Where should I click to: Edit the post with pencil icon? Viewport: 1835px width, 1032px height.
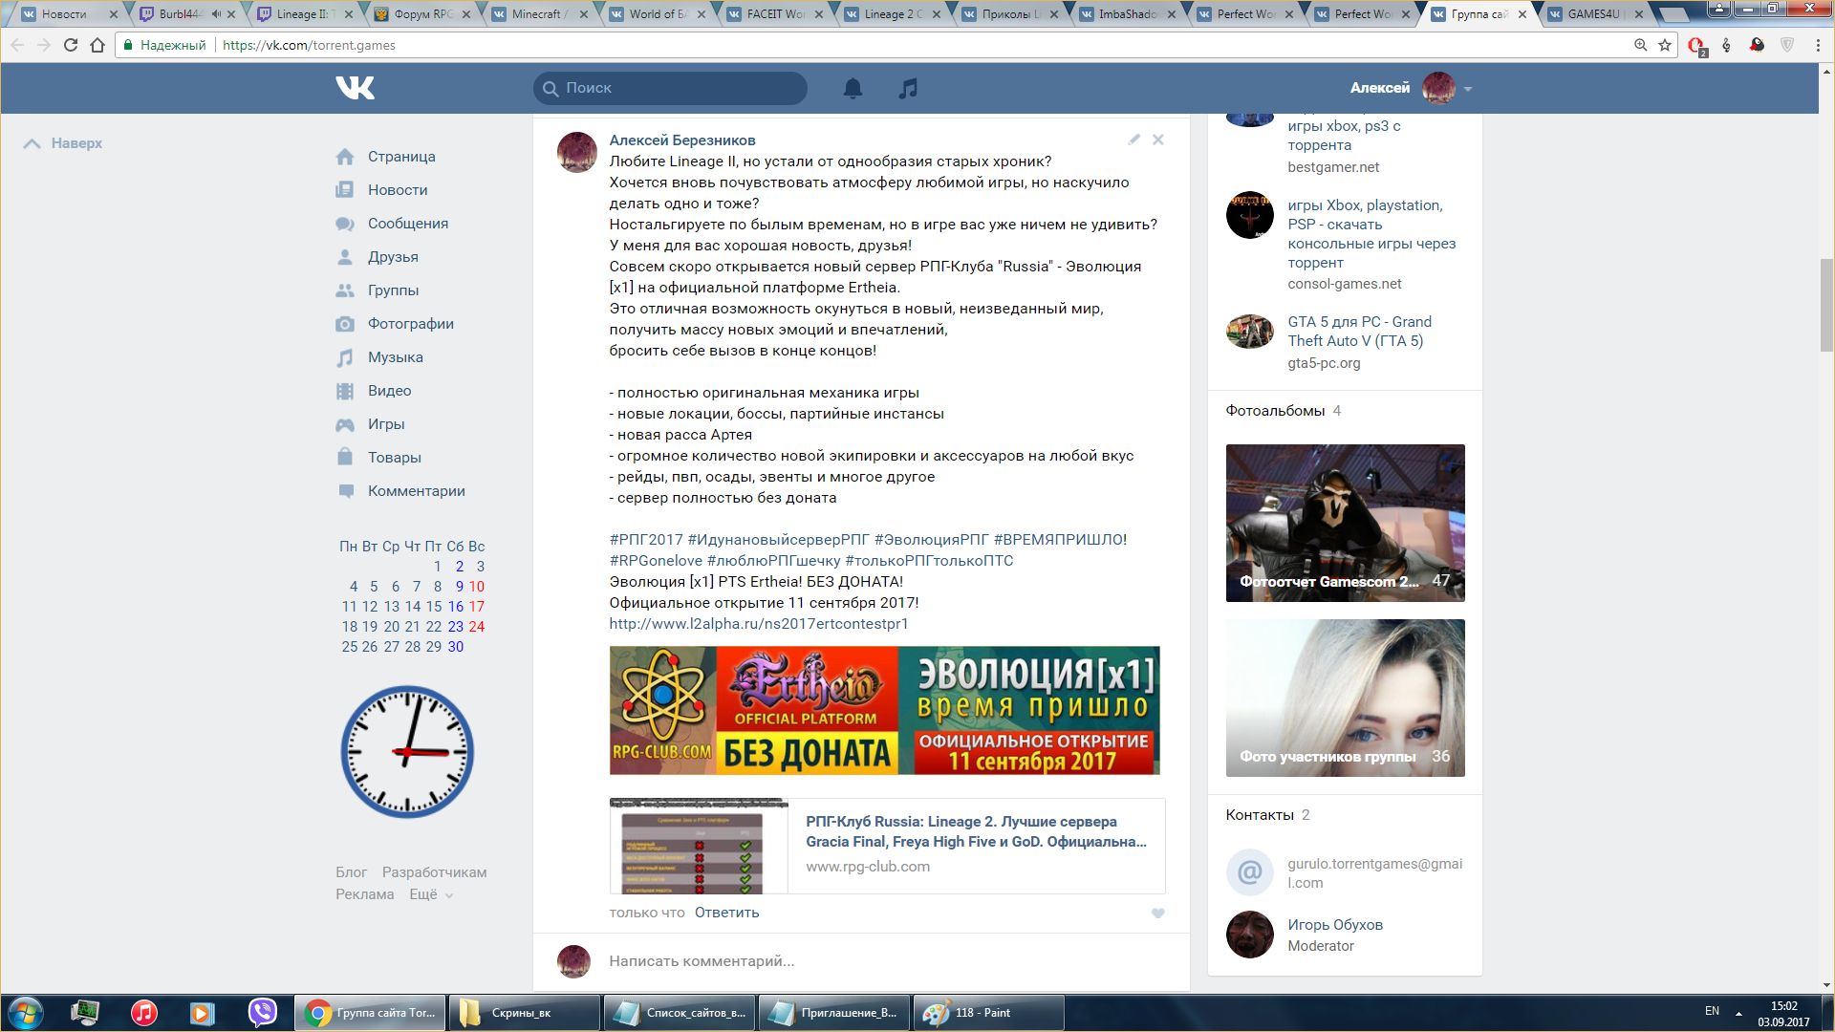(1133, 140)
